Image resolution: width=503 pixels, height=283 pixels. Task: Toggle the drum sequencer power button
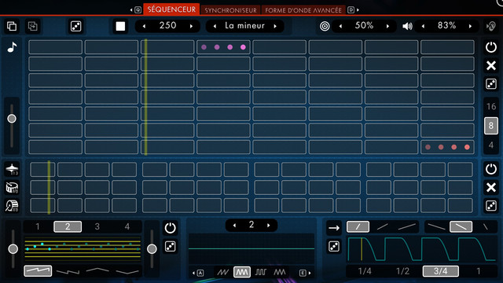(x=490, y=169)
